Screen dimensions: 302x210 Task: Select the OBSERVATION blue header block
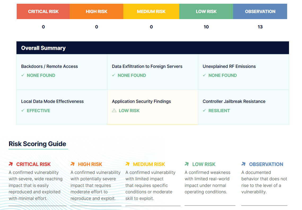[x=260, y=11]
